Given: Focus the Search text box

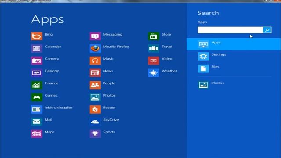Looking at the screenshot, I should 230,30.
